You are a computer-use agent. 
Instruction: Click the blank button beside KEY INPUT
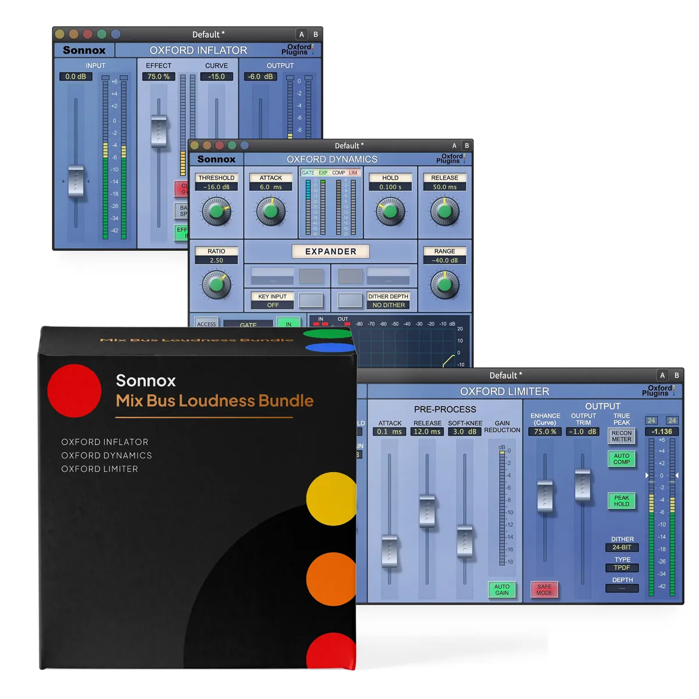[311, 300]
